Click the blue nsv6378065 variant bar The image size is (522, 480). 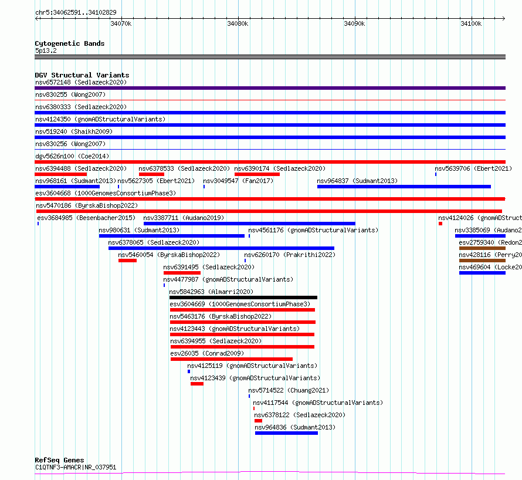221,248
